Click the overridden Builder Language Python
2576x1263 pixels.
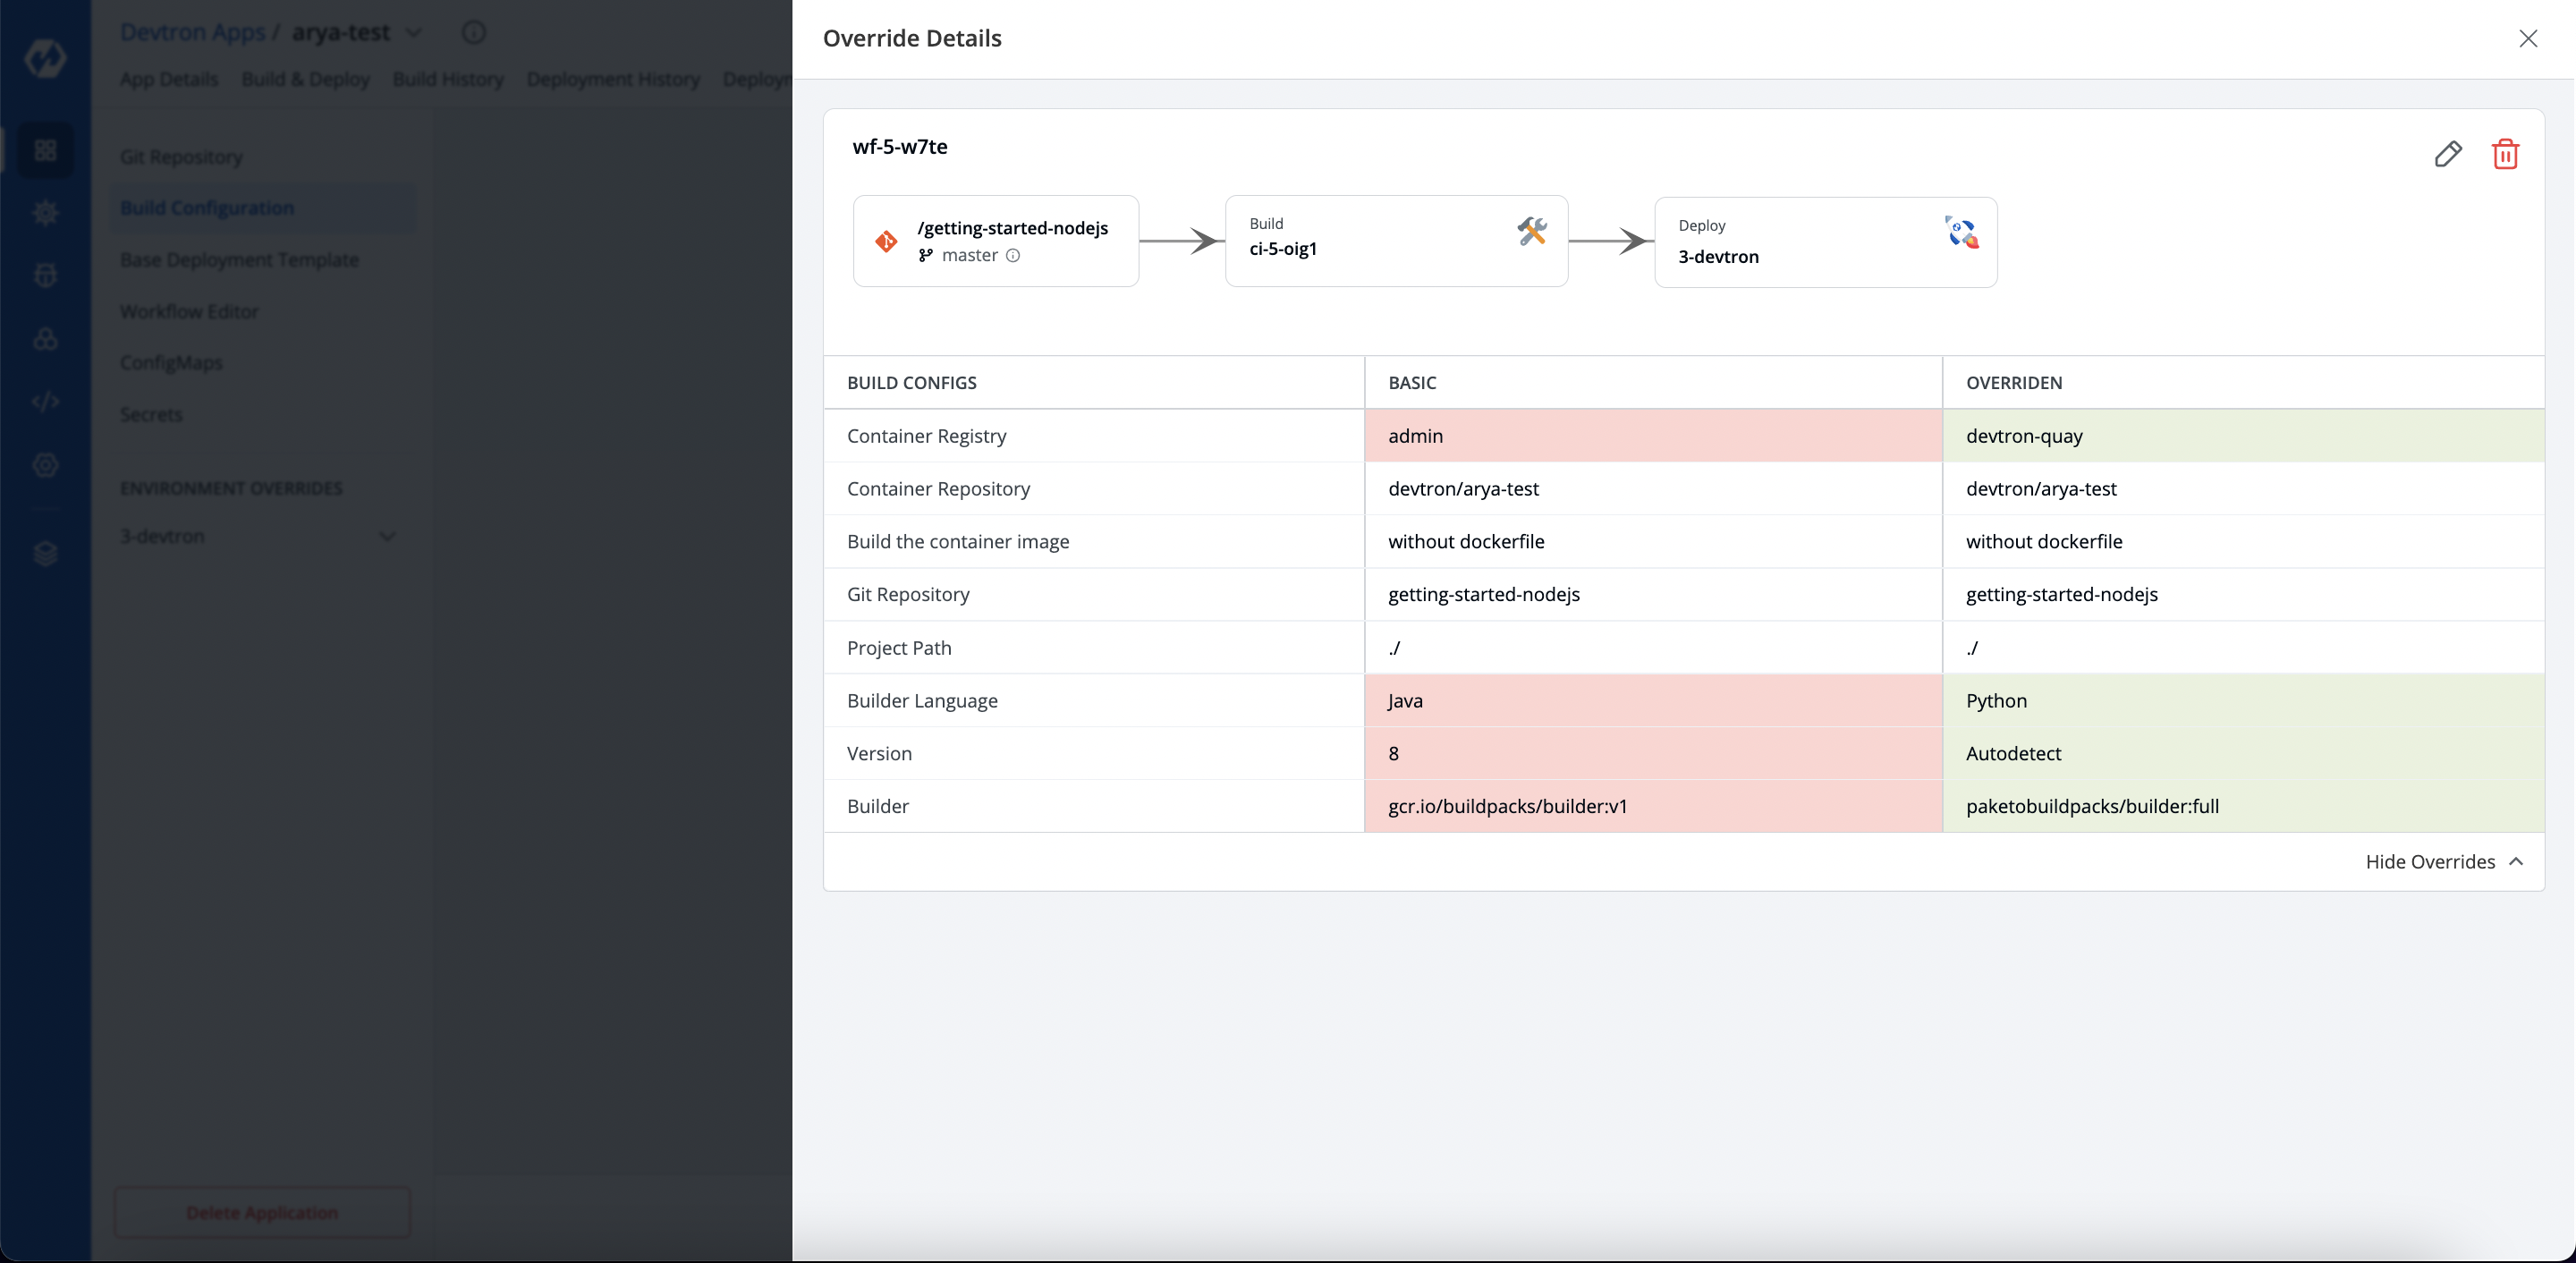coord(1996,701)
